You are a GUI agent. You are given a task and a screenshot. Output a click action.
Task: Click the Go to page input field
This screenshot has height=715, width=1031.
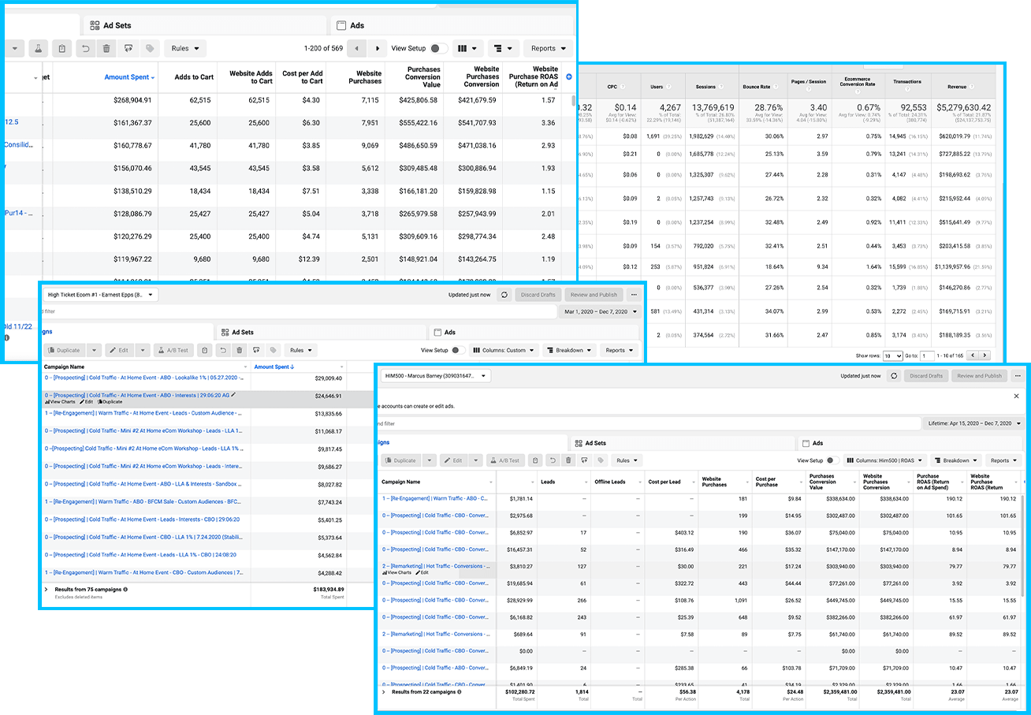(927, 356)
